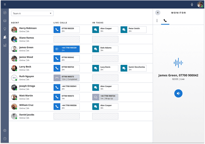Select Harry Robinson's live call 07700 900339
Screen dimensions: 205x144
coord(66,30)
